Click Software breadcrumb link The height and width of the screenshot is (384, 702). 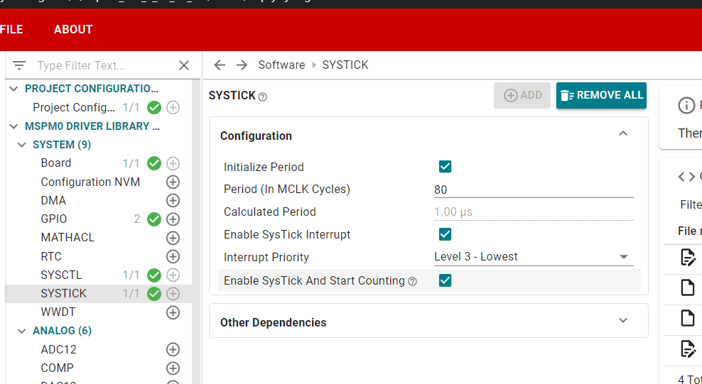[x=281, y=65]
